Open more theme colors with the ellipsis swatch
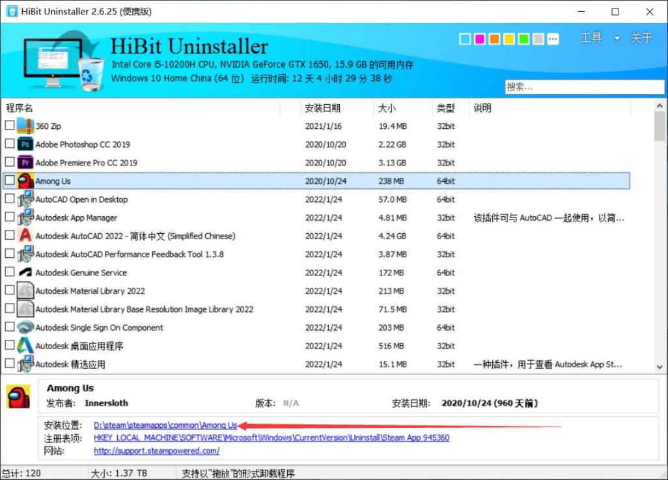The width and height of the screenshot is (668, 480). click(553, 39)
